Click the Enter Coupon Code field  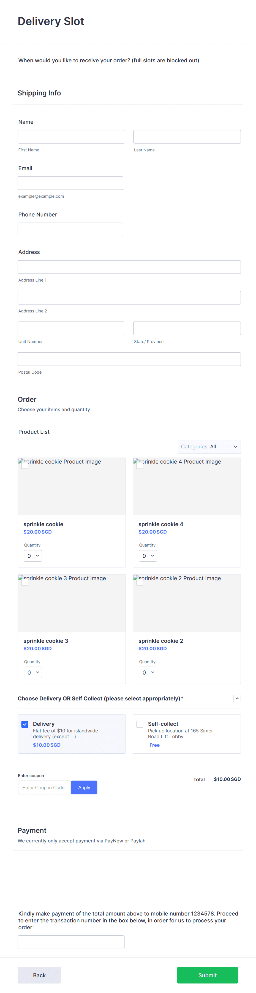44,787
